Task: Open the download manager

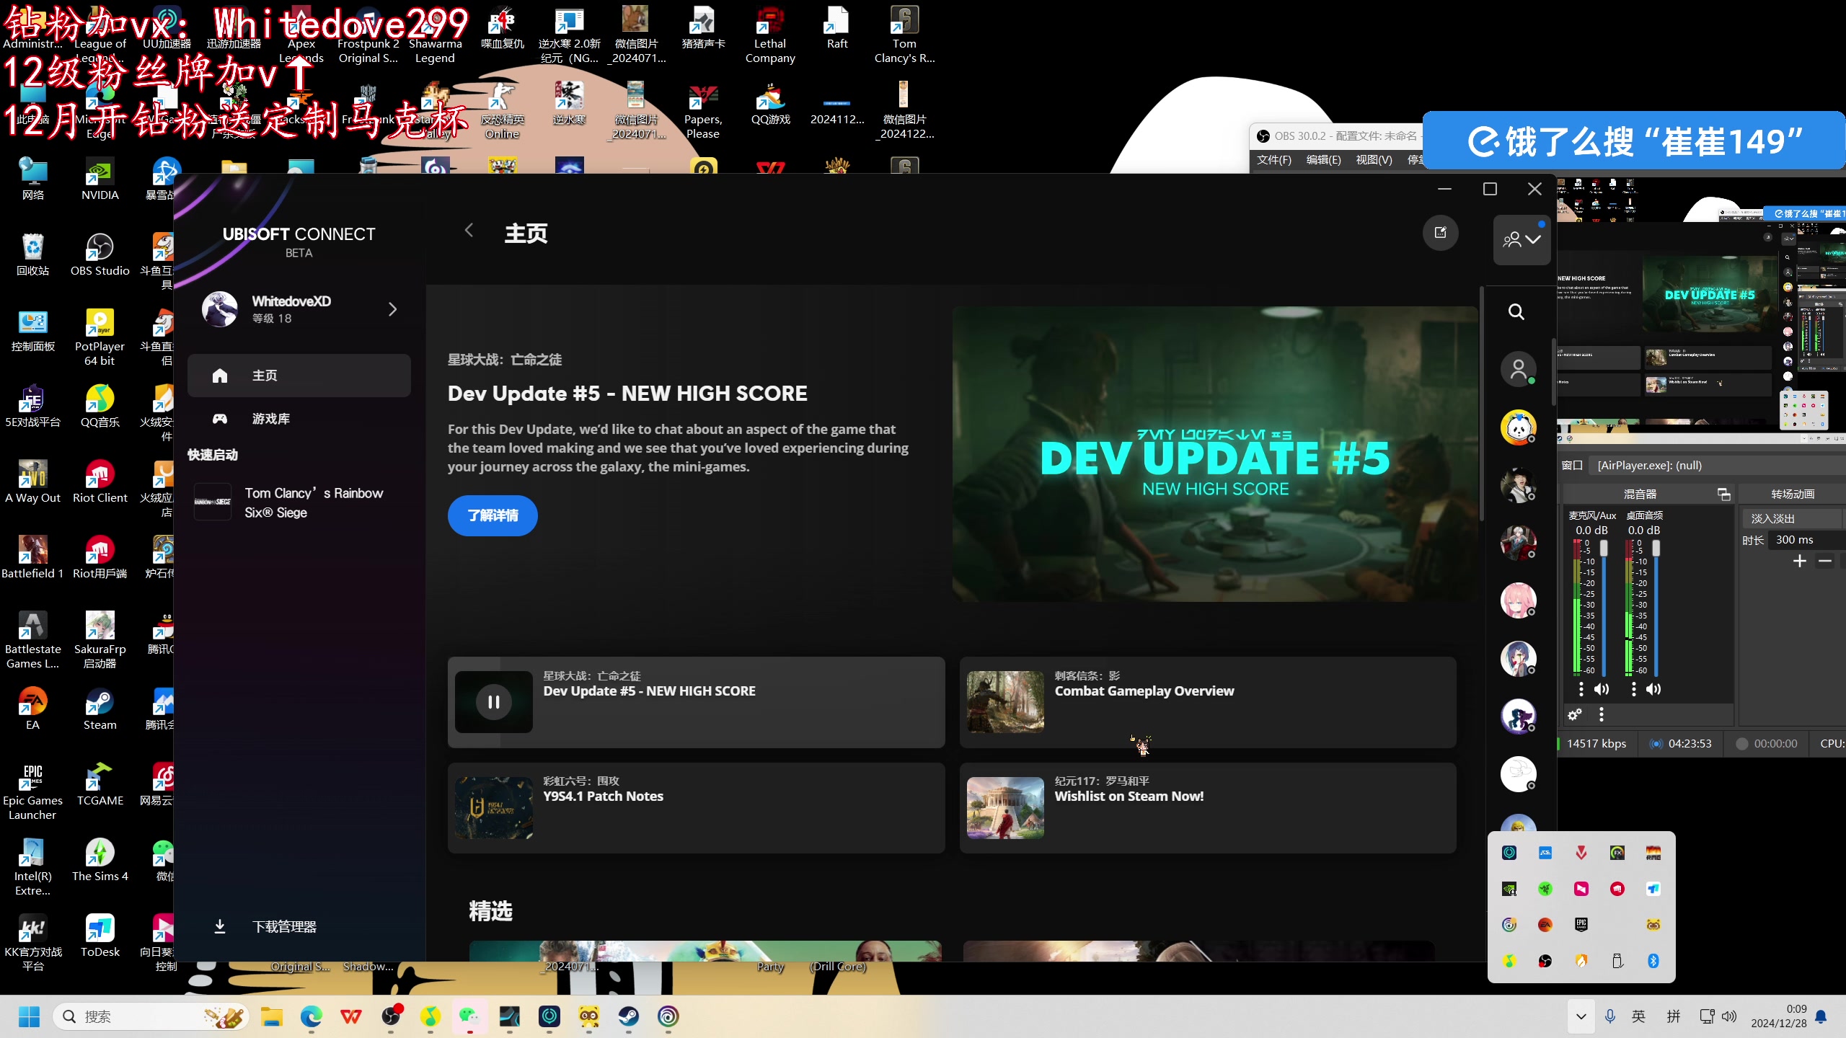Action: coord(299,926)
